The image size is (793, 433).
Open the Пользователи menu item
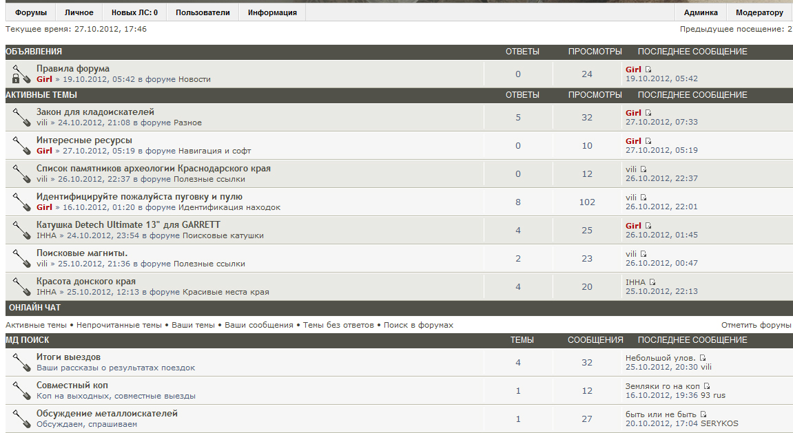tap(203, 12)
